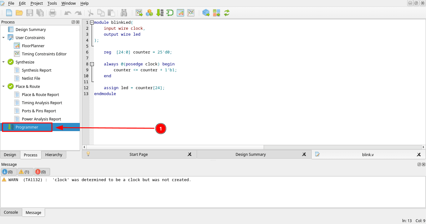The width and height of the screenshot is (426, 224).
Task: Print the document via printer icon
Action: point(53,13)
